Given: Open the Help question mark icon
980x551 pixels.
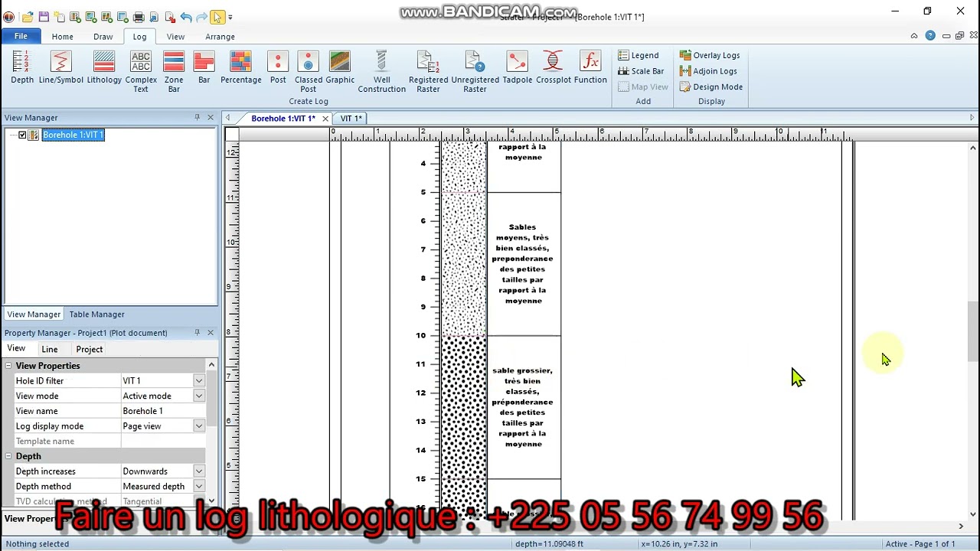Looking at the screenshot, I should [930, 35].
